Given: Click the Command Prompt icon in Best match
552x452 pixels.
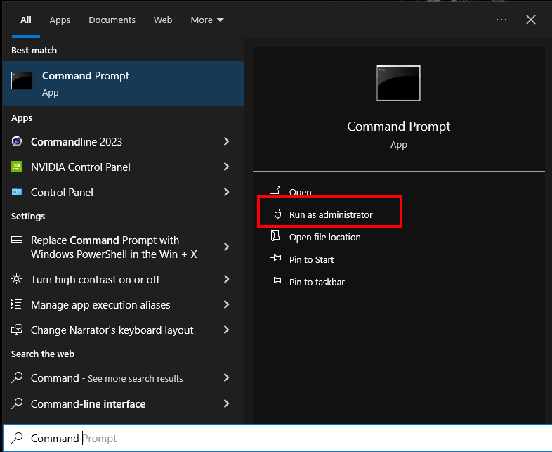Looking at the screenshot, I should pyautogui.click(x=22, y=81).
